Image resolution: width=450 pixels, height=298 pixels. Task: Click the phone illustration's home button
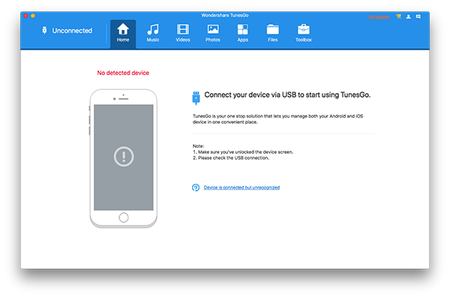124,218
